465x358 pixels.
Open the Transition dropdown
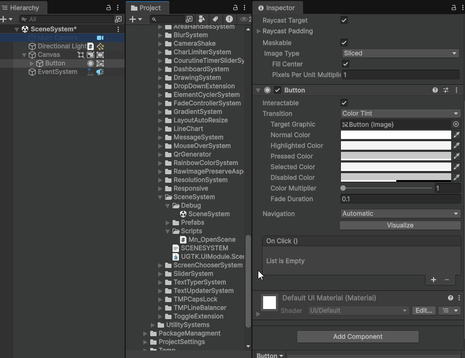point(400,113)
